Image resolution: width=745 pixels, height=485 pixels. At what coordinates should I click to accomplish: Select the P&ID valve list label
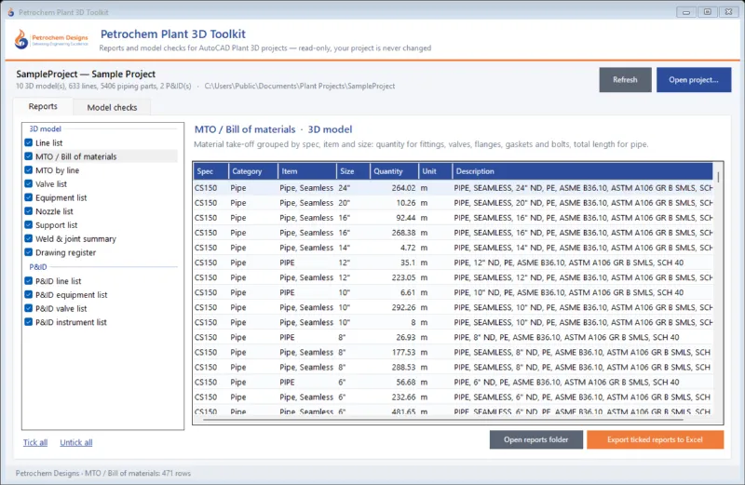61,309
